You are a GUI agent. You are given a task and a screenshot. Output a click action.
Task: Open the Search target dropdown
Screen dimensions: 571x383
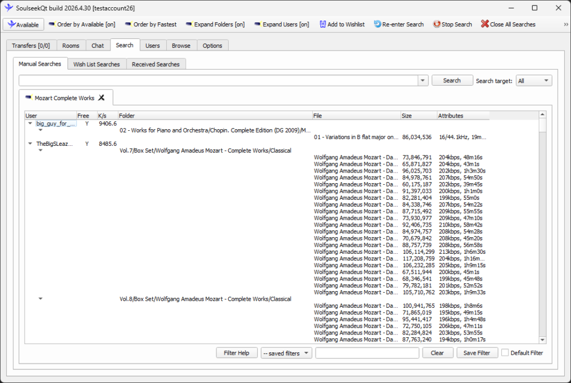[534, 81]
